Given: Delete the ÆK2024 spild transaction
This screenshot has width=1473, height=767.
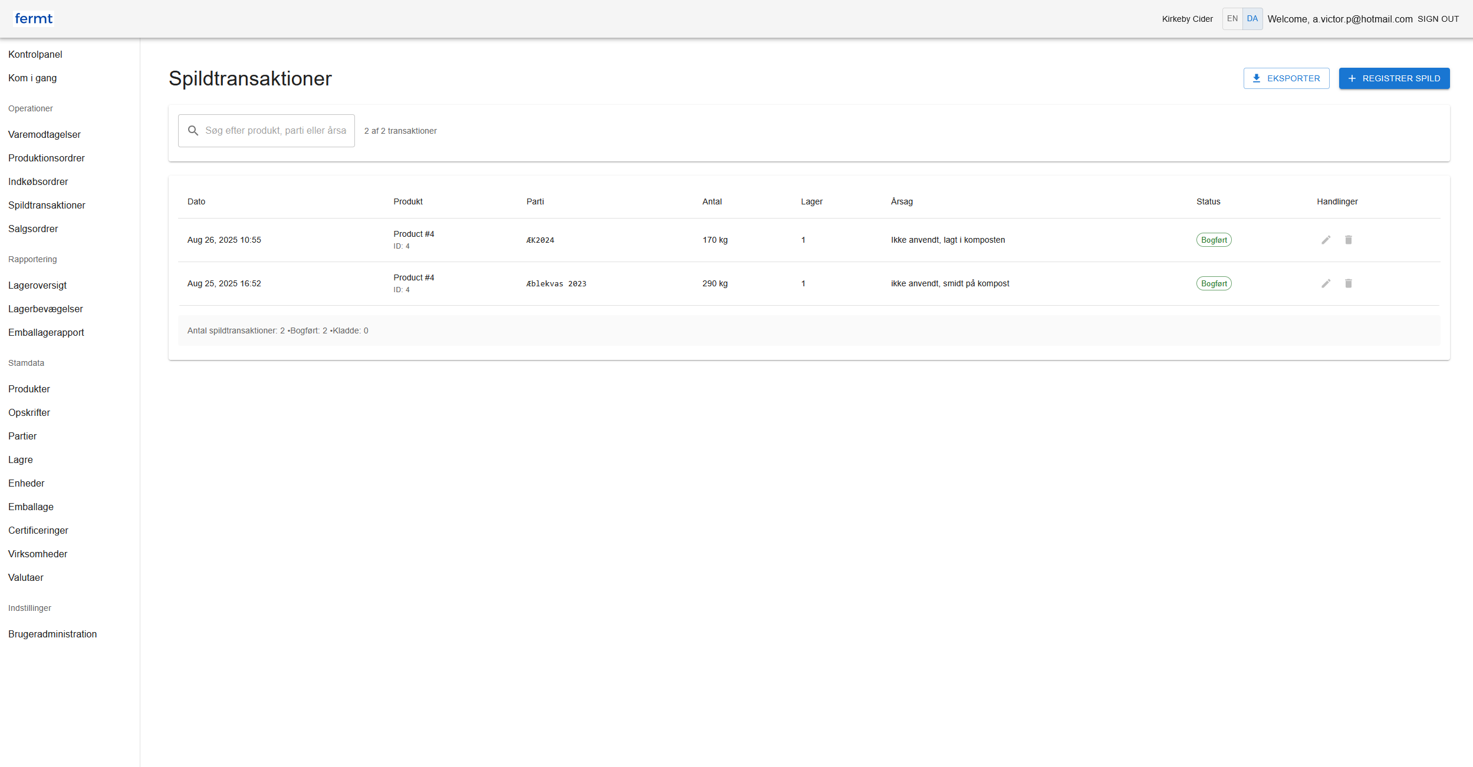Looking at the screenshot, I should click(x=1348, y=240).
